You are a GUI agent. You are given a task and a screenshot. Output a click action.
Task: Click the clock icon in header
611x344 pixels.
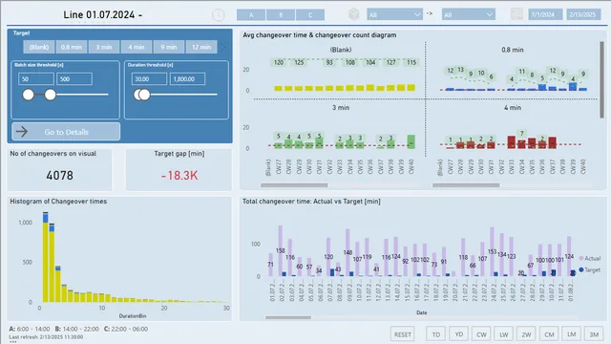pos(219,15)
